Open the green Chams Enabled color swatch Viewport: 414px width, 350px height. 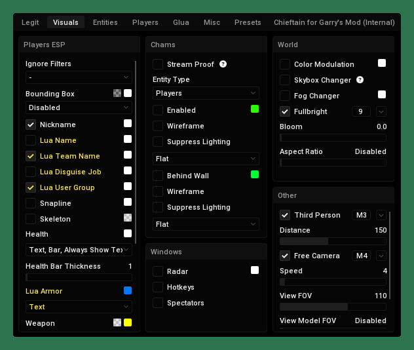point(254,109)
